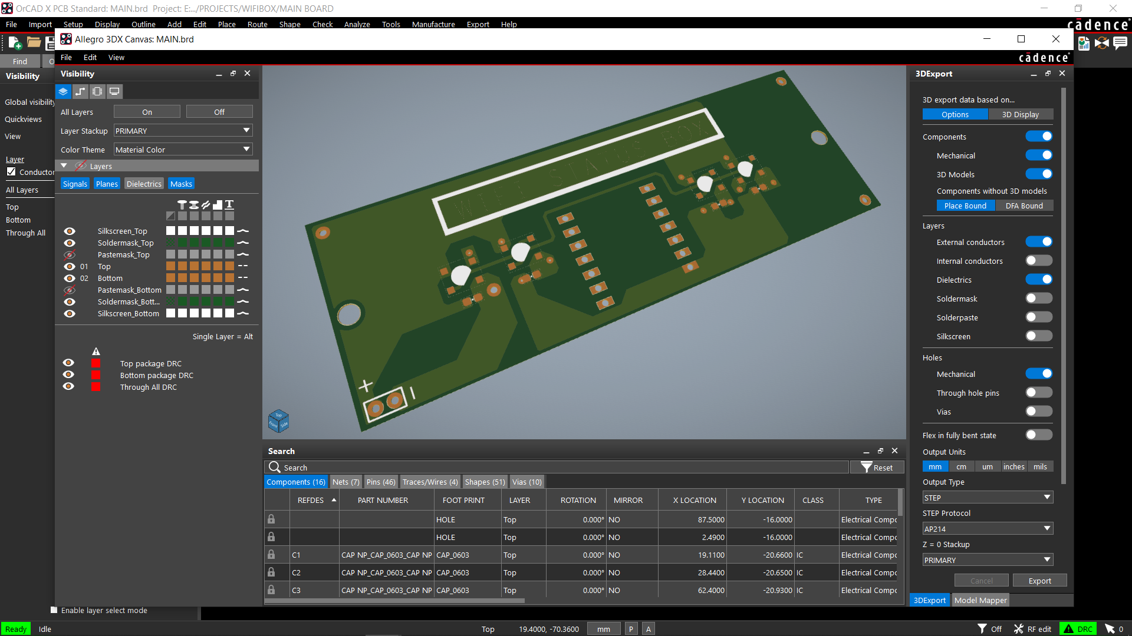Click the Top layer first color swatch
Screen dimensions: 1132x636
170,266
